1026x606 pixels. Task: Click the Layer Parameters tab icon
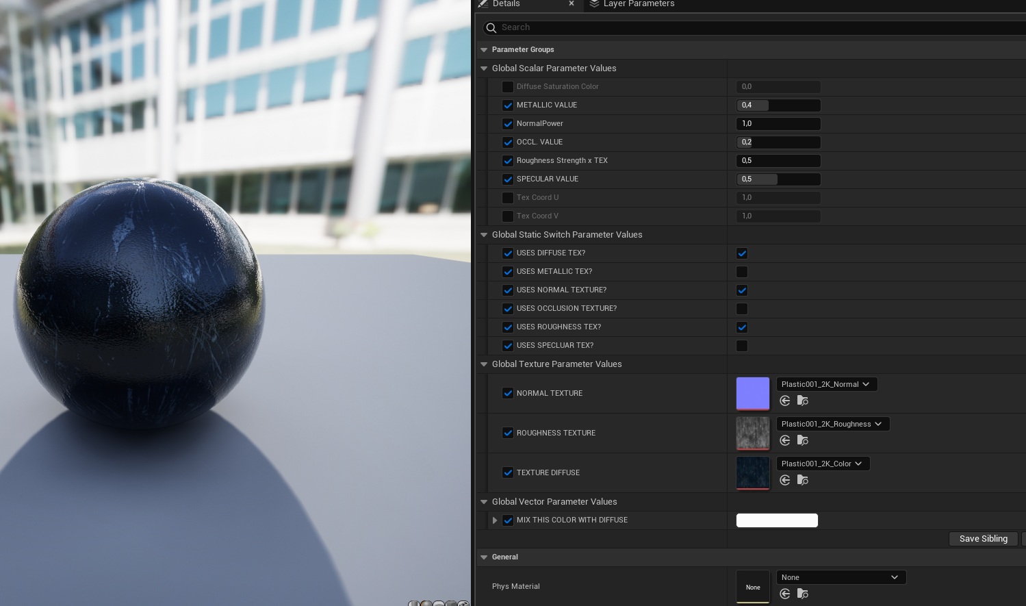click(594, 3)
